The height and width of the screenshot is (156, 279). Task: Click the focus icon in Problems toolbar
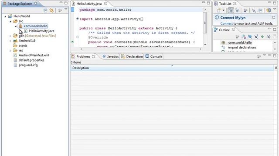pyautogui.click(x=259, y=56)
